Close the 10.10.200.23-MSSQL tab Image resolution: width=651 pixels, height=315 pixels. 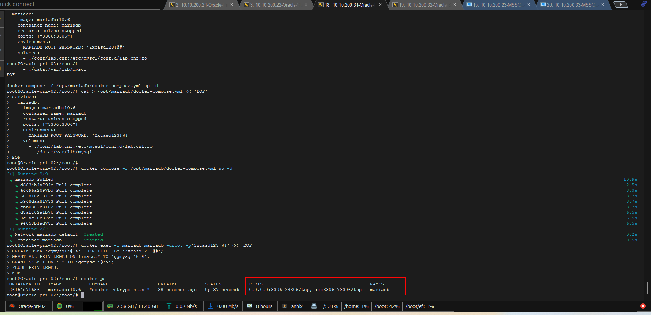[x=529, y=5]
